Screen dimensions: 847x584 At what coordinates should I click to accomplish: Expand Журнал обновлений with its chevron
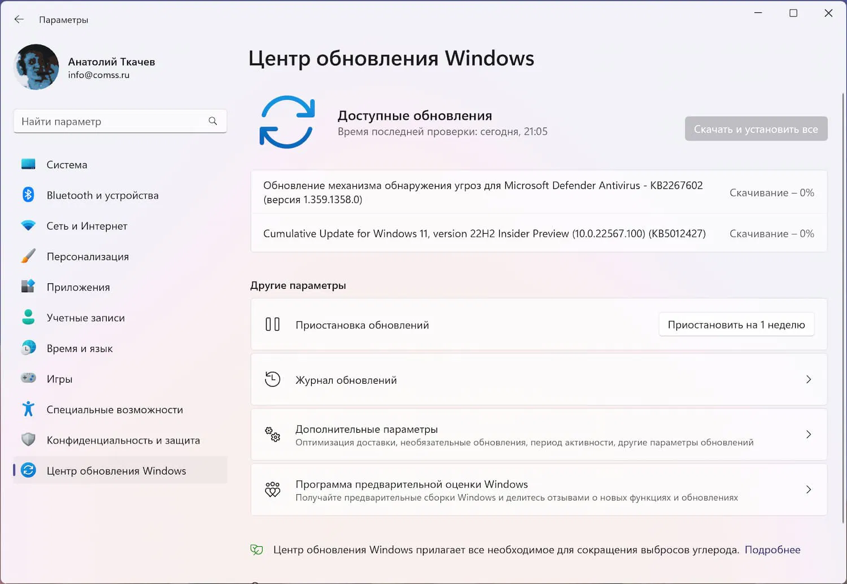tap(809, 380)
